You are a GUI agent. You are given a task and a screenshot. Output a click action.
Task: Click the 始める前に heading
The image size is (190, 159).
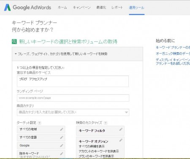[x=165, y=41]
